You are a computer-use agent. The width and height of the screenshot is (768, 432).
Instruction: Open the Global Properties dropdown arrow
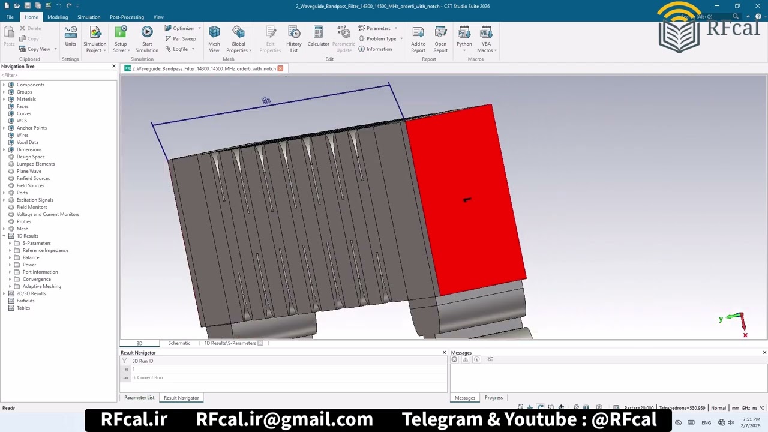point(250,50)
